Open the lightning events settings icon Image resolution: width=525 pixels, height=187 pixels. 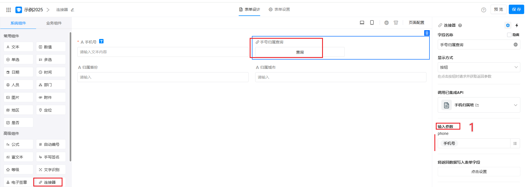click(517, 25)
